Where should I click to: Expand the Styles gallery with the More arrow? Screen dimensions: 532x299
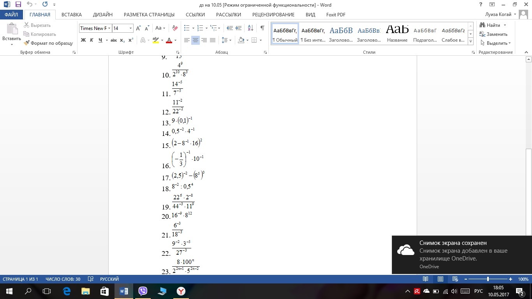click(471, 42)
